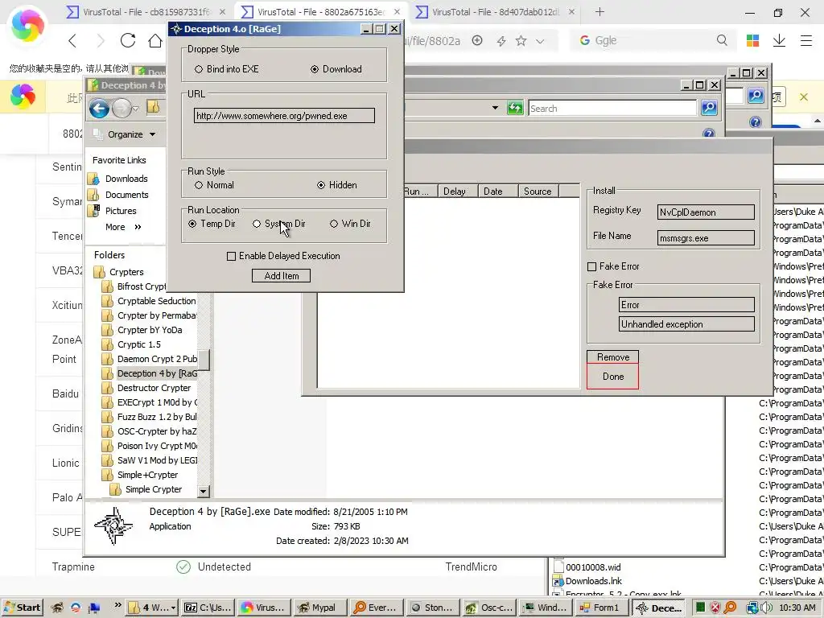The image size is (824, 618).
Task: Click the Unhandled exception text field
Action: coord(686,324)
